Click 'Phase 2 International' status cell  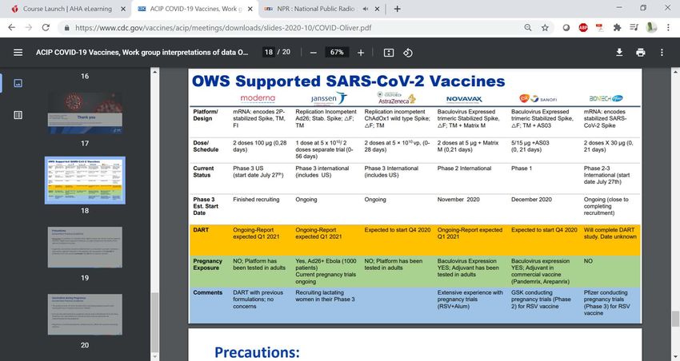point(464,169)
